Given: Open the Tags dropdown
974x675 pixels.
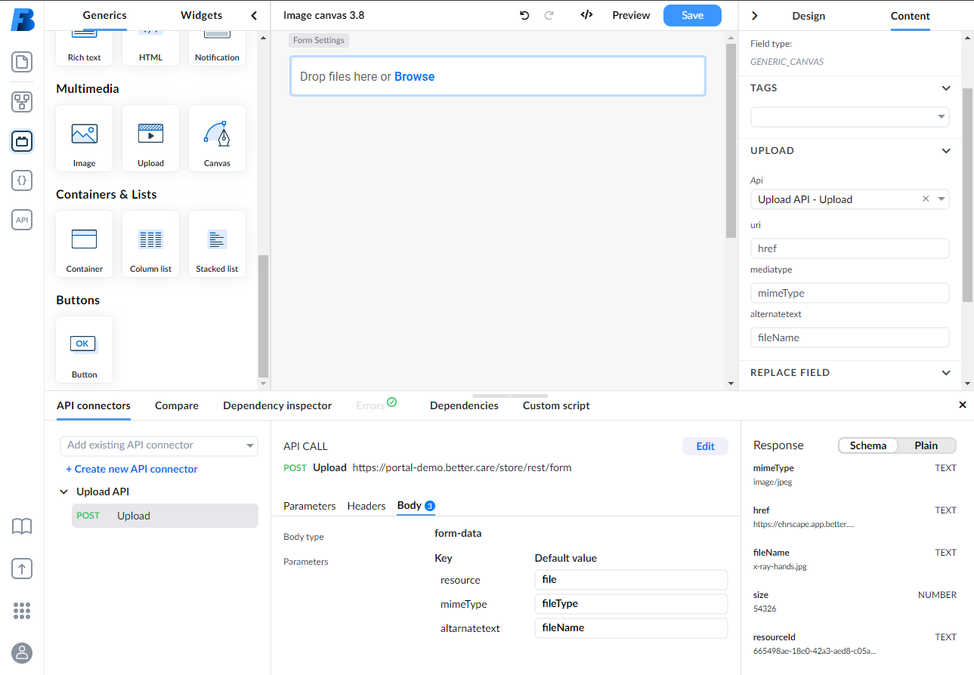Looking at the screenshot, I should coord(849,116).
